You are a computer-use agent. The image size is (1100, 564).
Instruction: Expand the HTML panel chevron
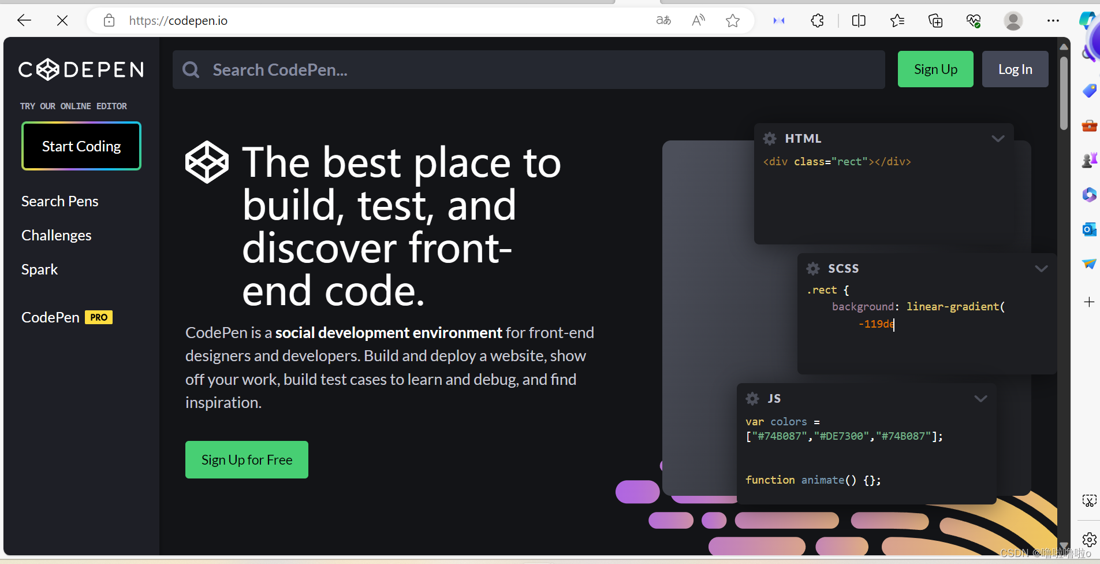pyautogui.click(x=998, y=139)
